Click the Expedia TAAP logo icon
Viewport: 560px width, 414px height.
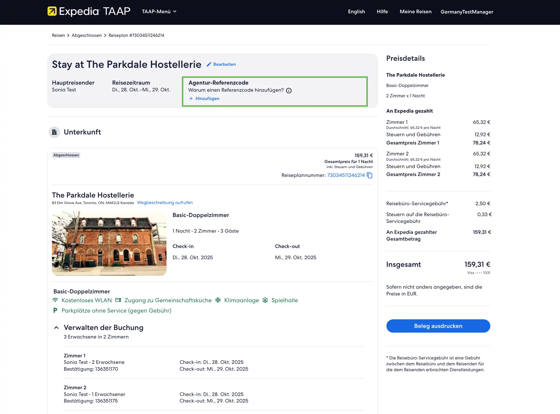click(x=52, y=11)
